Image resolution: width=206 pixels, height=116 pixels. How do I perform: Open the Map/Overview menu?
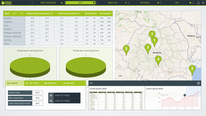point(48,3)
